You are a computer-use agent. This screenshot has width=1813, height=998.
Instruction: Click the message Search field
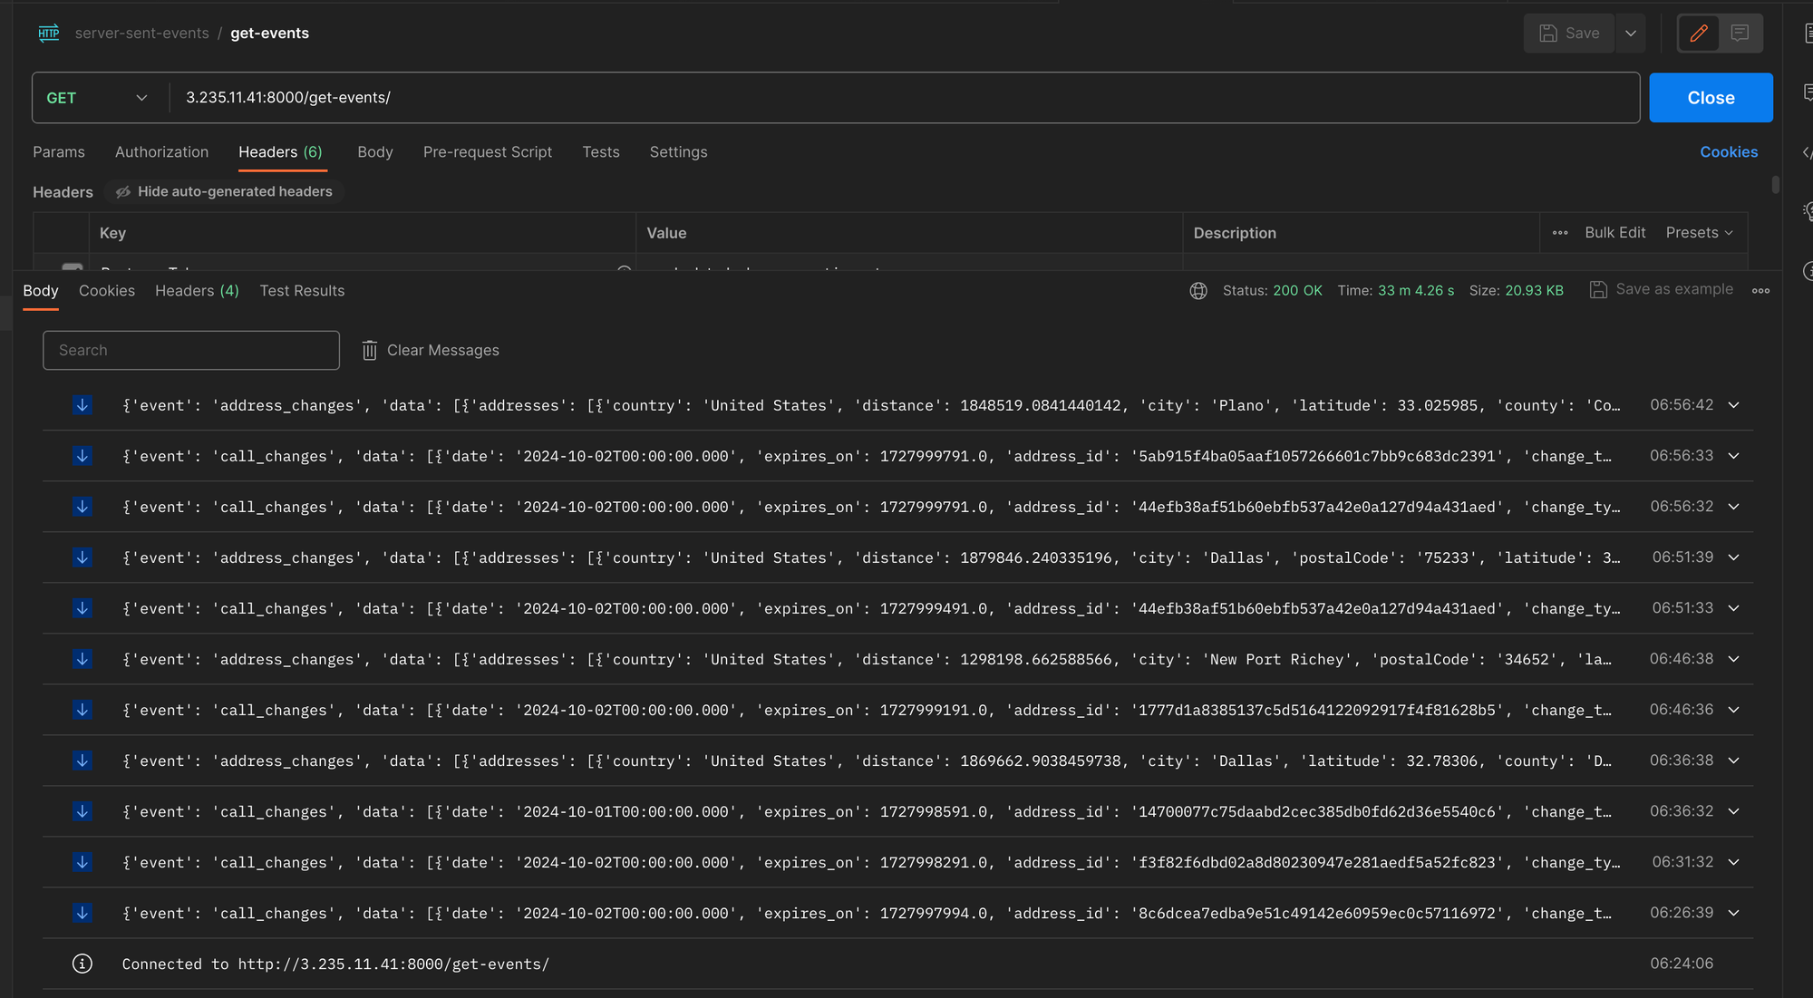pyautogui.click(x=191, y=351)
